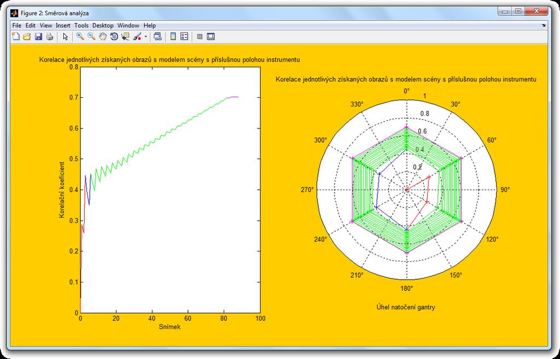The image size is (560, 359).
Task: Click the MATLAB icon in the title bar
Action: point(14,13)
